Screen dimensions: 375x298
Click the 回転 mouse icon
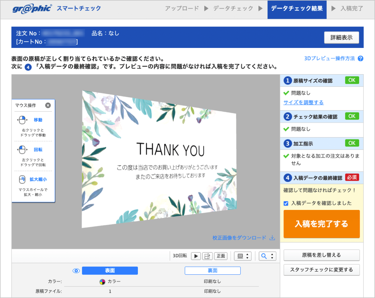pos(22,150)
